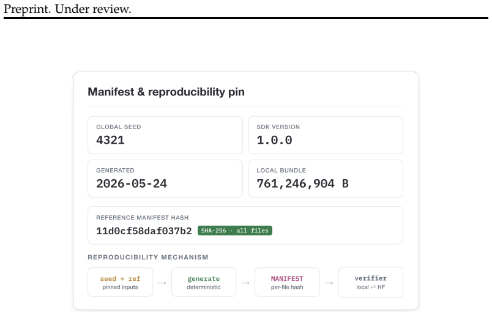
Task: Click arrow between seed and generate
Action: 162,283
